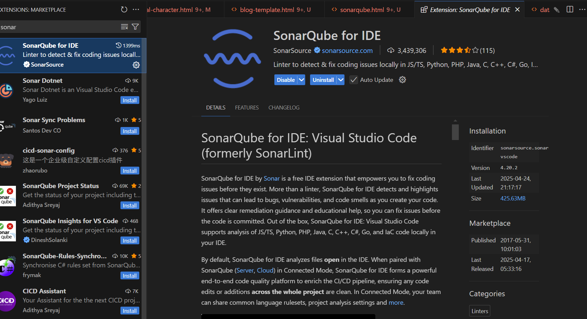Image resolution: width=587 pixels, height=319 pixels.
Task: Click the cicd-sonar-config dog icon
Action: point(6,160)
